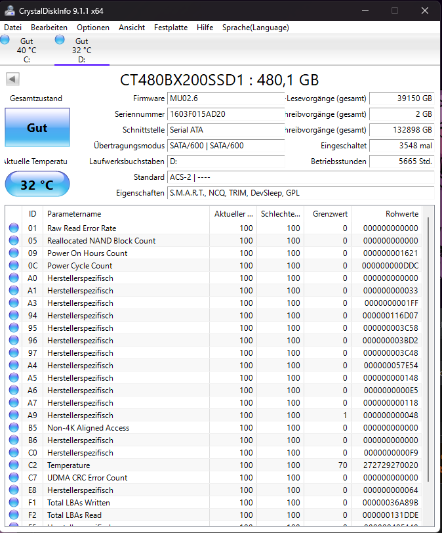Click the Grenzwert column header

(328, 214)
